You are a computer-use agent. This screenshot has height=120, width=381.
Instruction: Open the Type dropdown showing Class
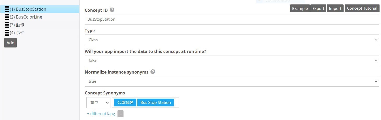coord(232,40)
